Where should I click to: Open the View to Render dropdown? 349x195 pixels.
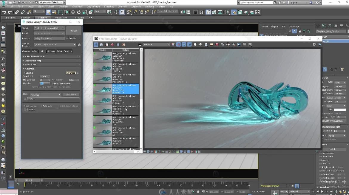click(x=55, y=45)
